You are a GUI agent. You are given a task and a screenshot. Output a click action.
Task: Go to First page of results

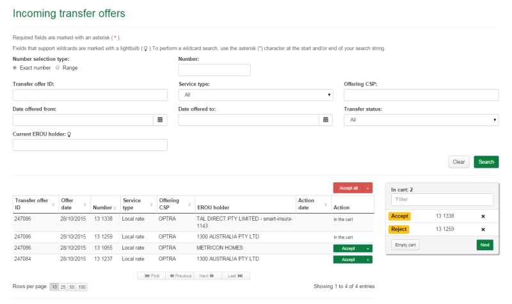152,276
